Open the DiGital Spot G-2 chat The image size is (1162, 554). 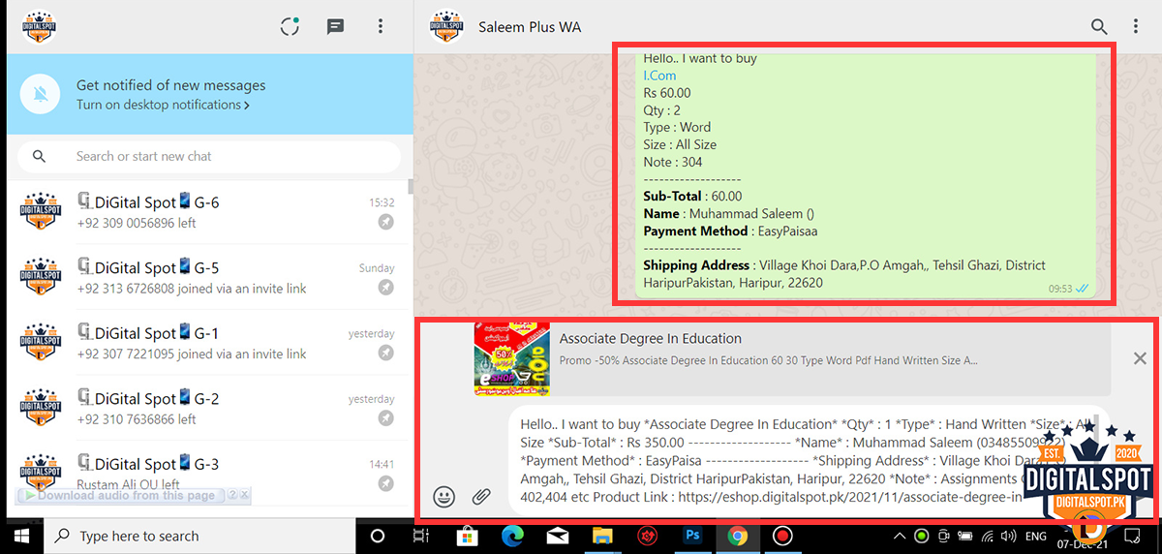tap(207, 408)
